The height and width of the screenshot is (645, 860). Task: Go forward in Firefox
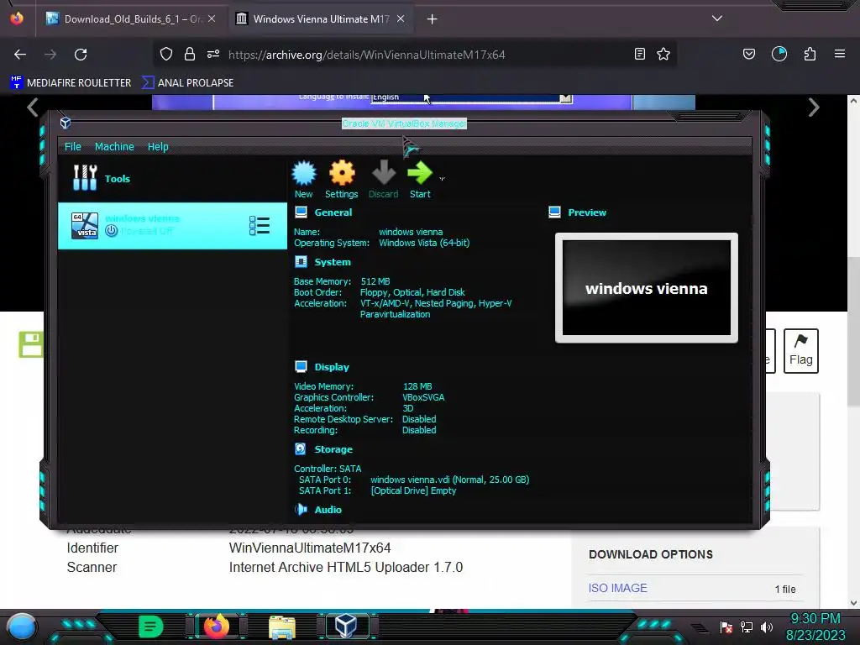pos(50,55)
